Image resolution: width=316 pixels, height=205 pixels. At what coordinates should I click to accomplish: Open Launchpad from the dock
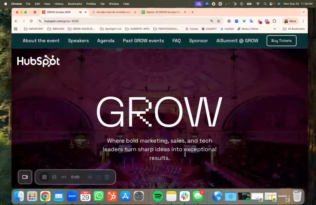[x=32, y=196]
